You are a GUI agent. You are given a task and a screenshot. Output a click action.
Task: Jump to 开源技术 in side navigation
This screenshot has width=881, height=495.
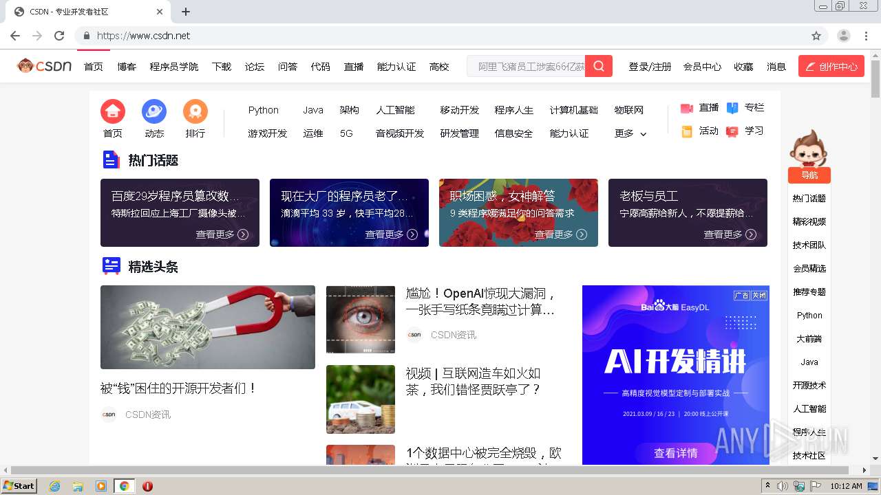point(809,385)
